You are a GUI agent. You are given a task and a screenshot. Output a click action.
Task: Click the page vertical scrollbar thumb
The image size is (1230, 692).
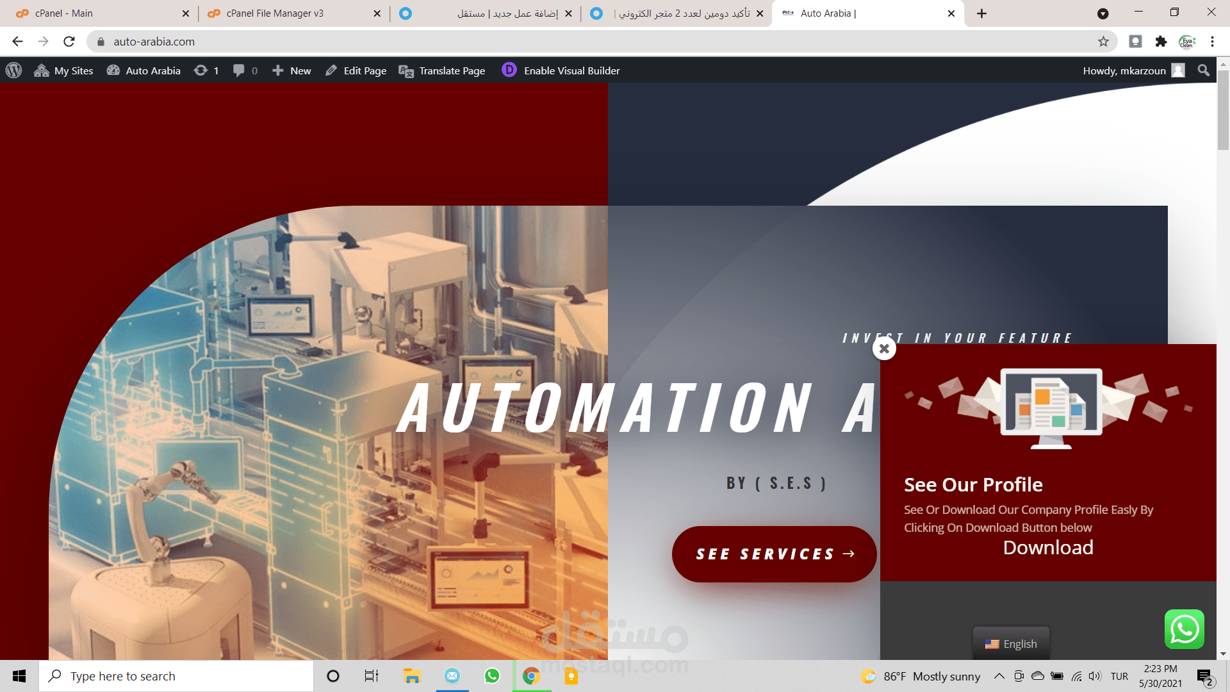(x=1223, y=110)
